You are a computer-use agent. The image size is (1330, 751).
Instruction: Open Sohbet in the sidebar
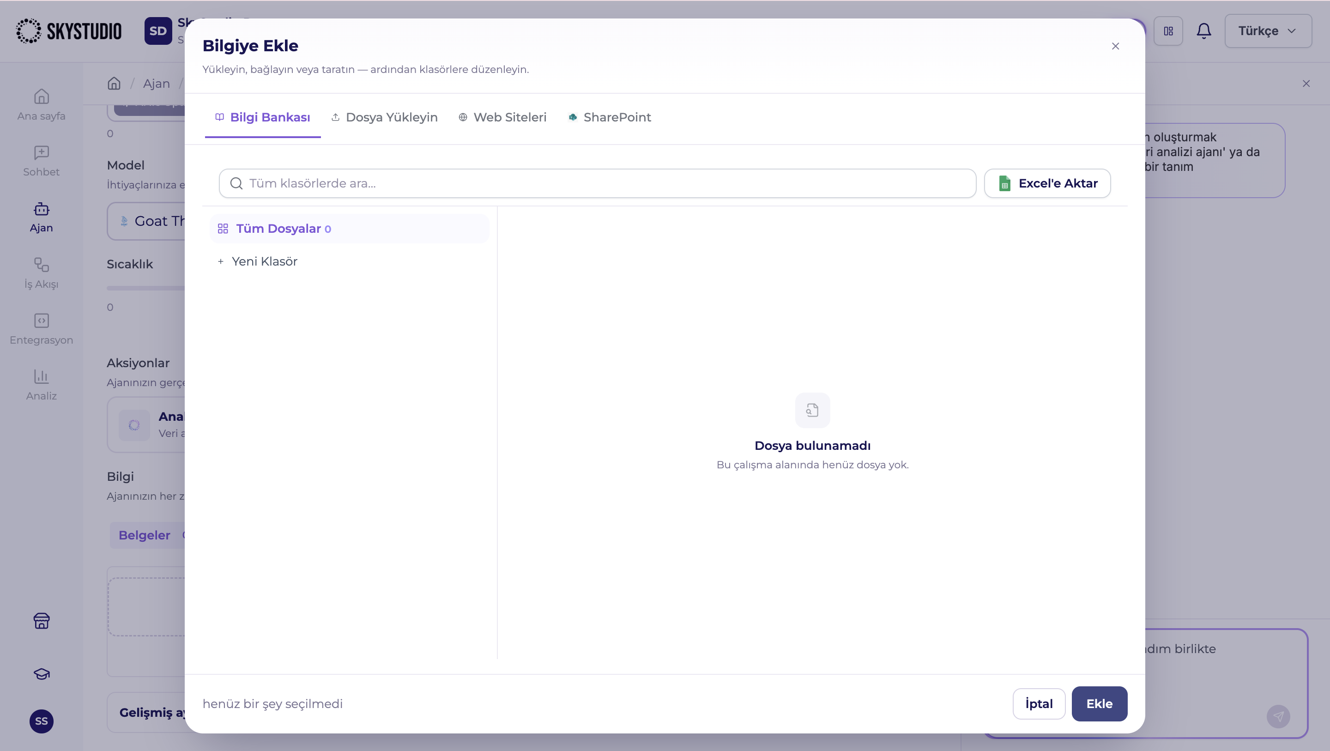(x=41, y=161)
